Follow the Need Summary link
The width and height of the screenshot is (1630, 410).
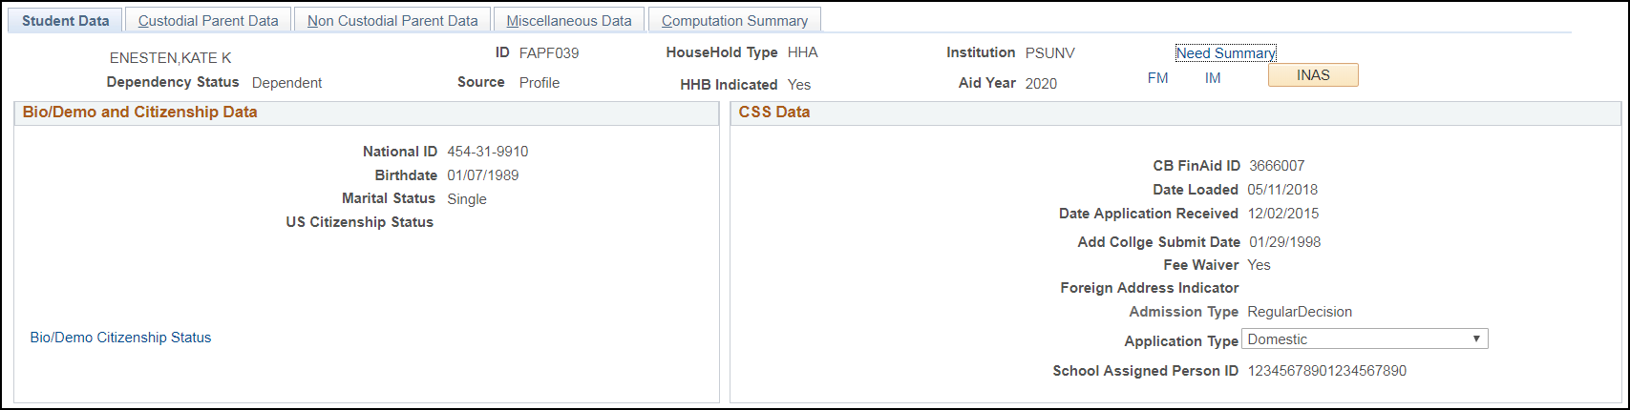coord(1226,53)
